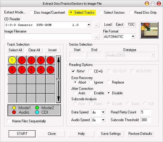Viewport: 163px width, 142px height.
Task: Select audio track 5 red circle
Action: [50, 60]
